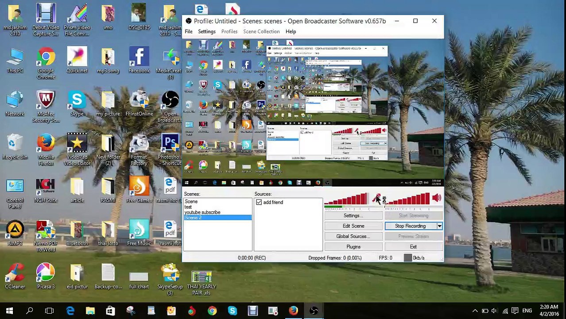
Task: Open the Scene Collection menu
Action: click(x=261, y=31)
